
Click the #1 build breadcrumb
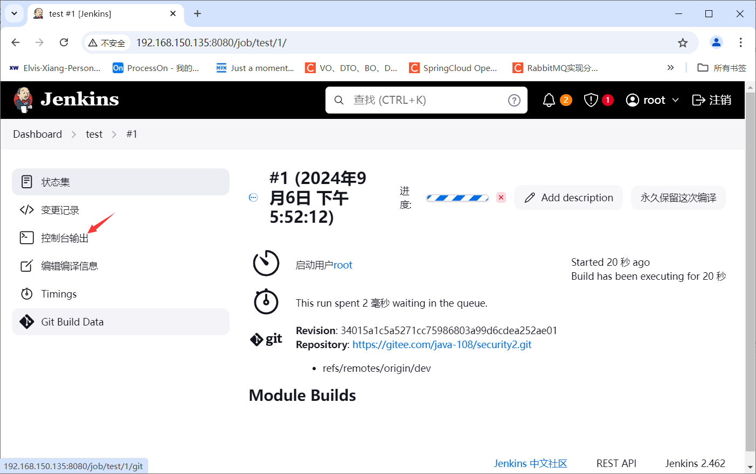[x=132, y=135]
